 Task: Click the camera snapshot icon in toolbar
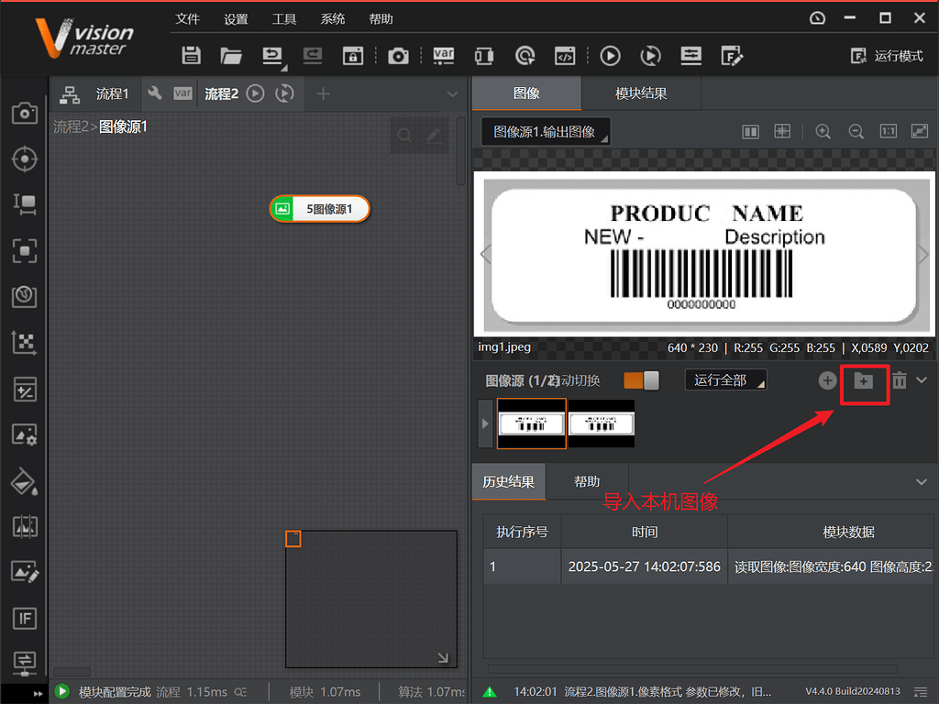(x=398, y=56)
